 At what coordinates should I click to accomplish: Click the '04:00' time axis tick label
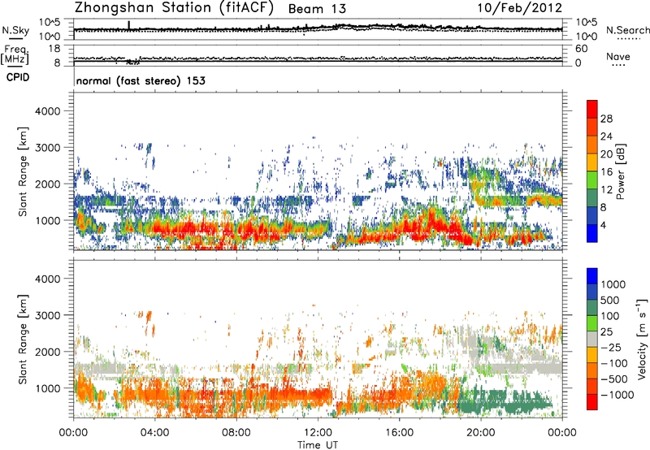coord(154,433)
